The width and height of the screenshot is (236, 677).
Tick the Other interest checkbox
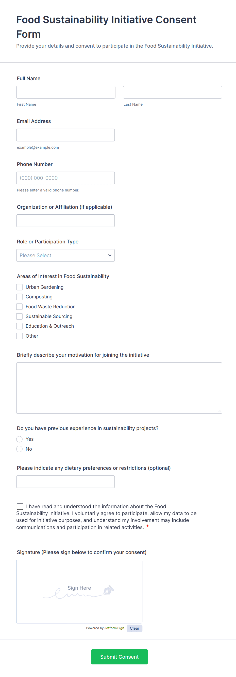pyautogui.click(x=19, y=336)
